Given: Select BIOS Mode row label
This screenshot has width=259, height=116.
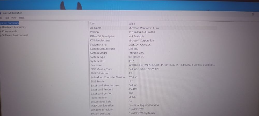Looking at the screenshot, I should click(97, 81).
